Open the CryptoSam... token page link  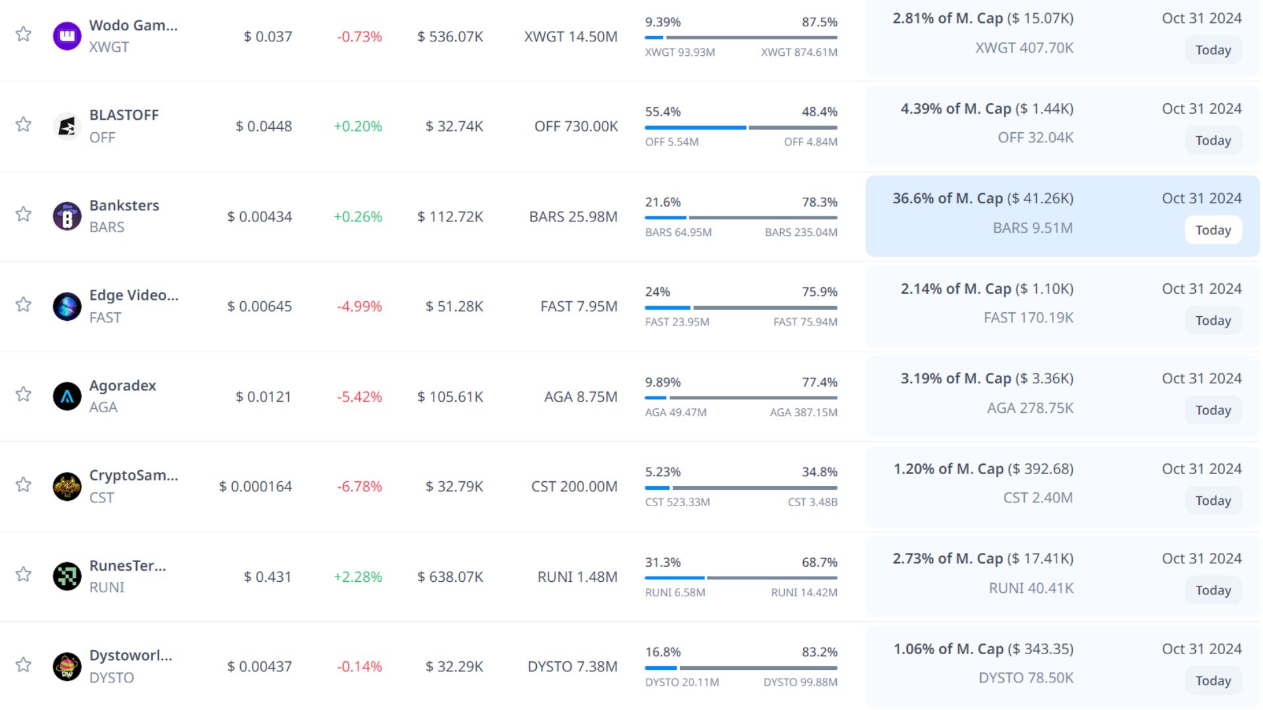pos(134,475)
